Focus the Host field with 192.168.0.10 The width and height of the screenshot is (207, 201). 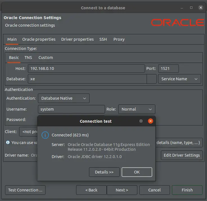point(86,68)
